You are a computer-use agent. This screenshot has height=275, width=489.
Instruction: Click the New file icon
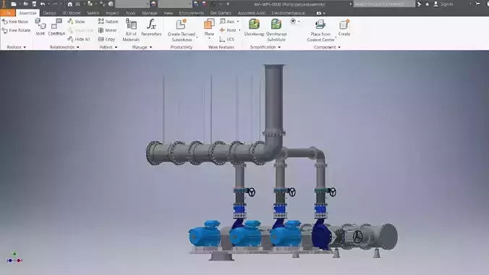coord(14,4)
